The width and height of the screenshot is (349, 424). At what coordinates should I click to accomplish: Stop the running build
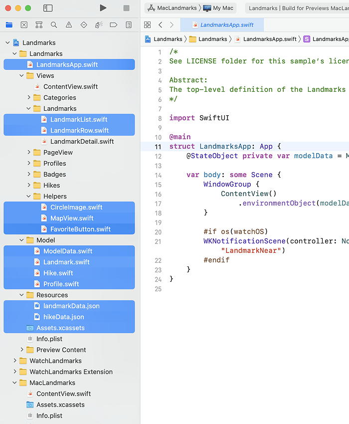coord(126,8)
